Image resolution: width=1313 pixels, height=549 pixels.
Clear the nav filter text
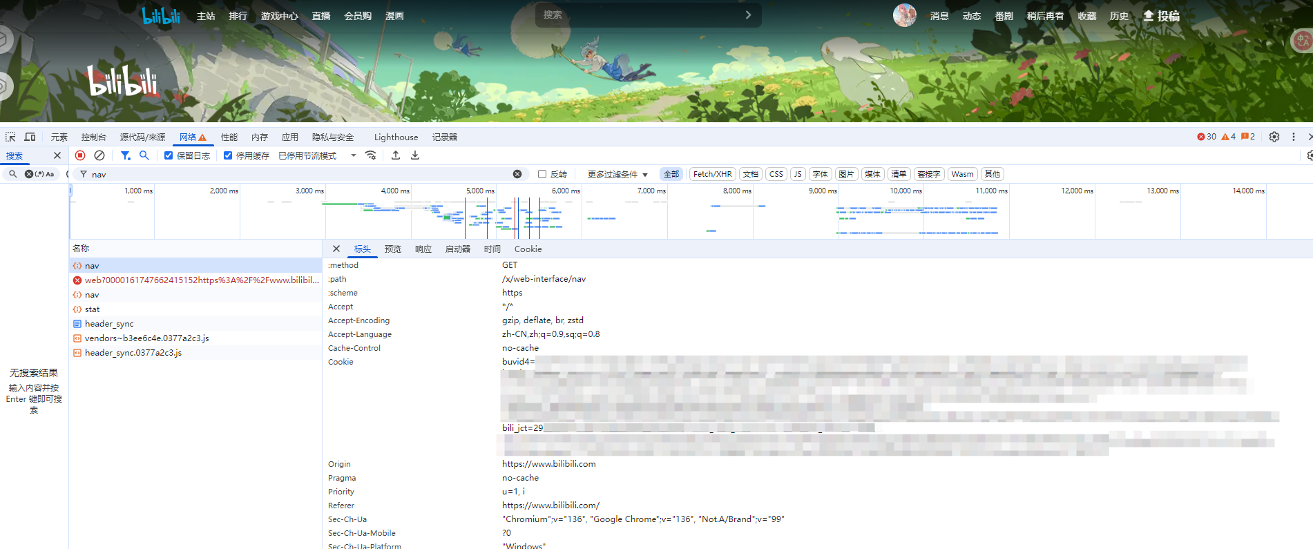point(517,174)
